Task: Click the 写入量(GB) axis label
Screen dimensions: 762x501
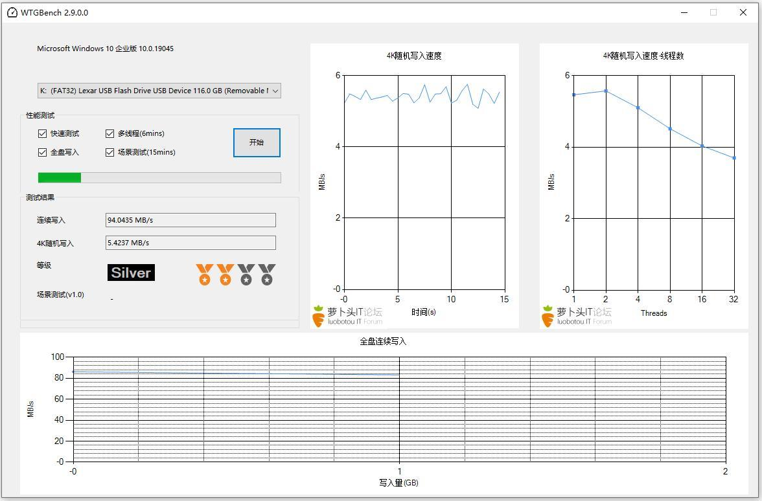Action: click(398, 483)
